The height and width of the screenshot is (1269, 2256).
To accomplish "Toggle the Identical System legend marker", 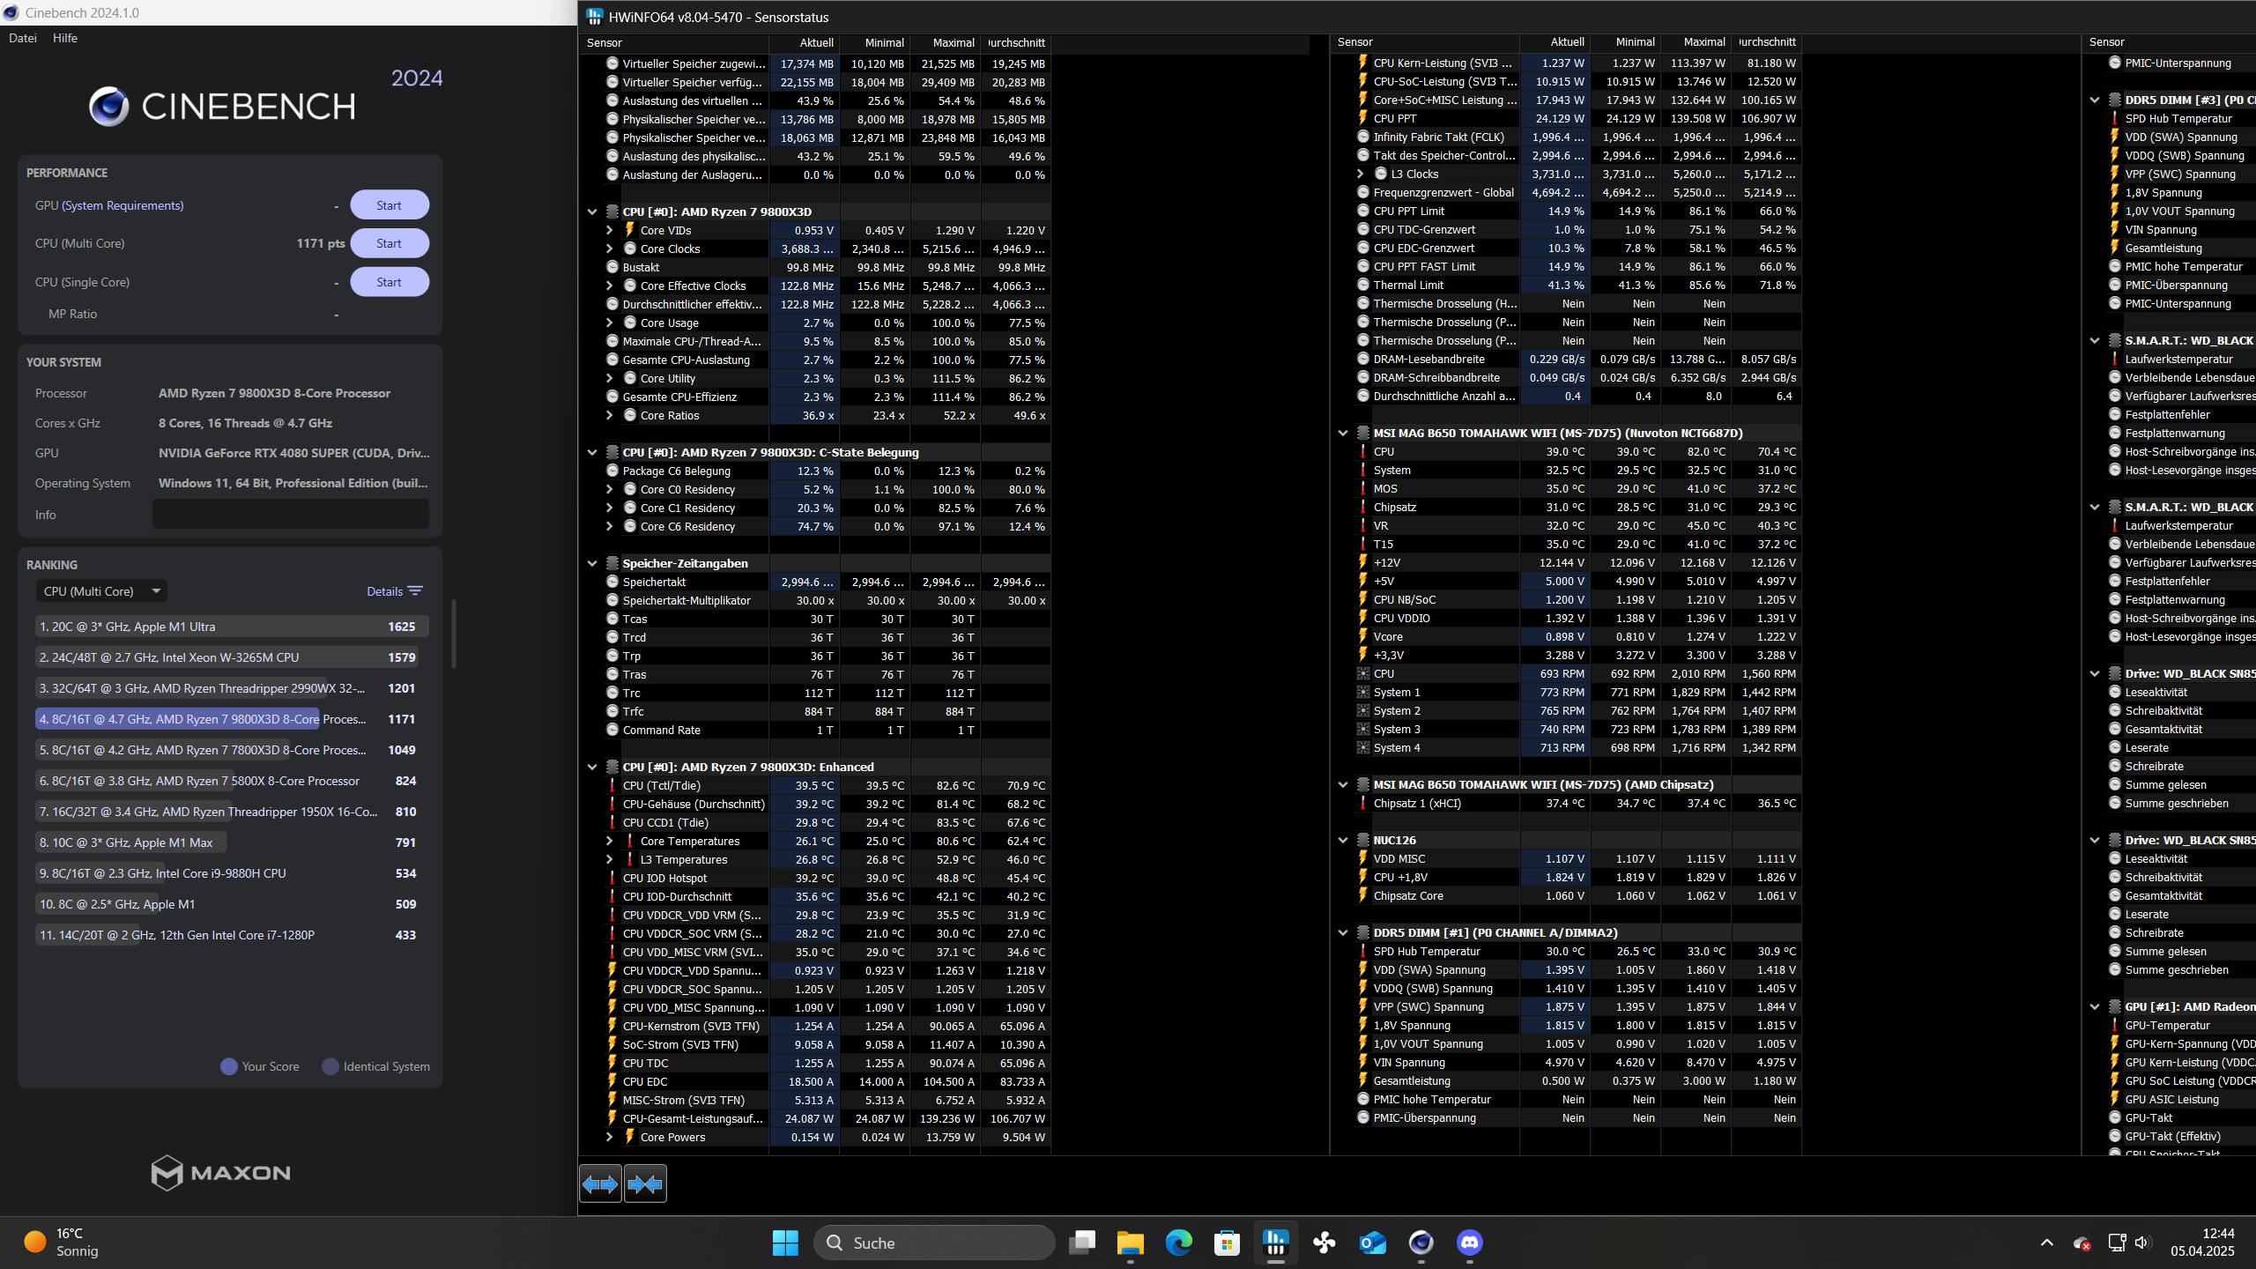I will (330, 1066).
